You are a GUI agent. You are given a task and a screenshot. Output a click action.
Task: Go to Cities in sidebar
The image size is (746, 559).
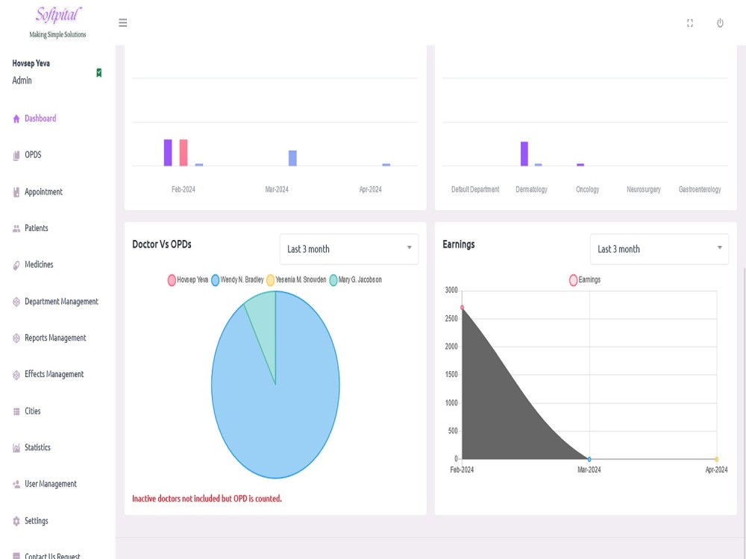(32, 411)
